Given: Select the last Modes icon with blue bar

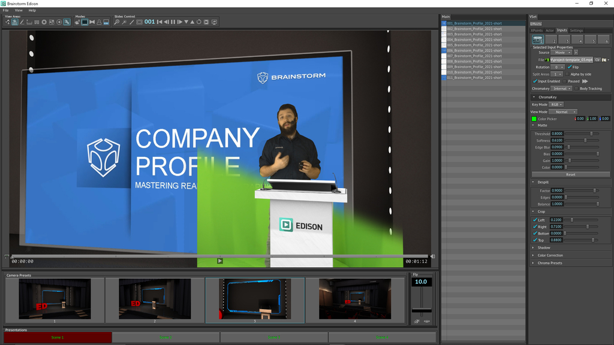Looking at the screenshot, I should click(x=106, y=22).
